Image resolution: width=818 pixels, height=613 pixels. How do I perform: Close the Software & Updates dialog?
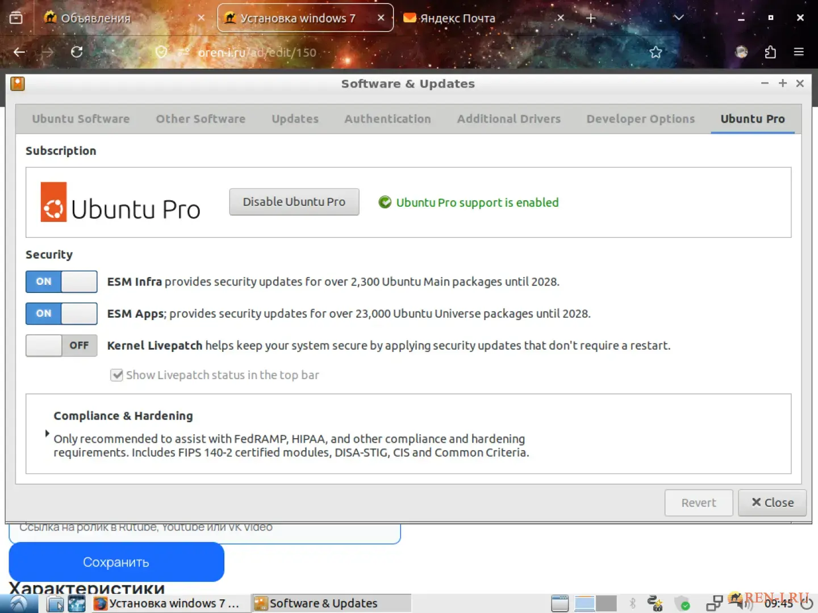(772, 503)
